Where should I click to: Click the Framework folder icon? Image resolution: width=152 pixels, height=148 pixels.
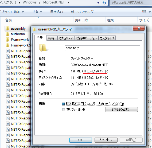[x=7, y=40]
